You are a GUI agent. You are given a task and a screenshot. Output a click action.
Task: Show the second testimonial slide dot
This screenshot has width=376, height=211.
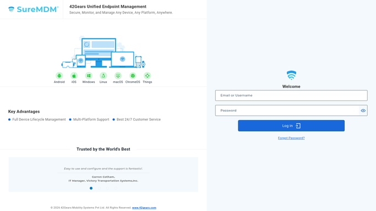pos(99,188)
